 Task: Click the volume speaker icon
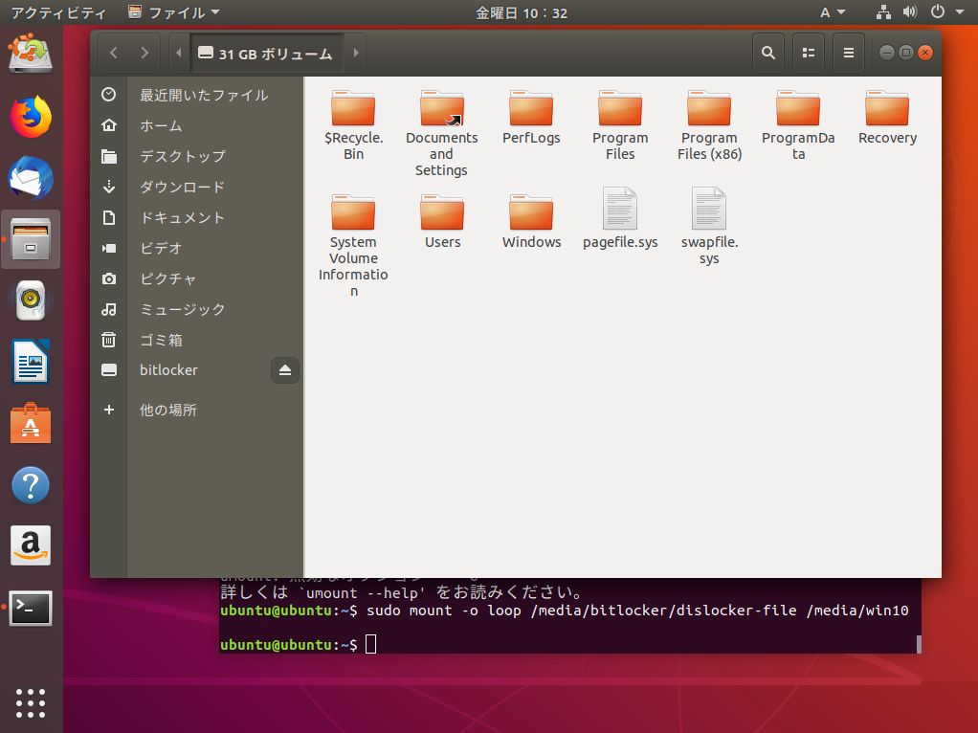click(910, 12)
